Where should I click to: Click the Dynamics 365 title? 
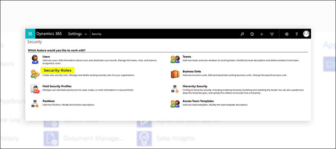(49, 34)
